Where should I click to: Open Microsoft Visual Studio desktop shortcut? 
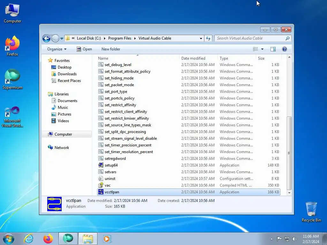click(x=12, y=117)
